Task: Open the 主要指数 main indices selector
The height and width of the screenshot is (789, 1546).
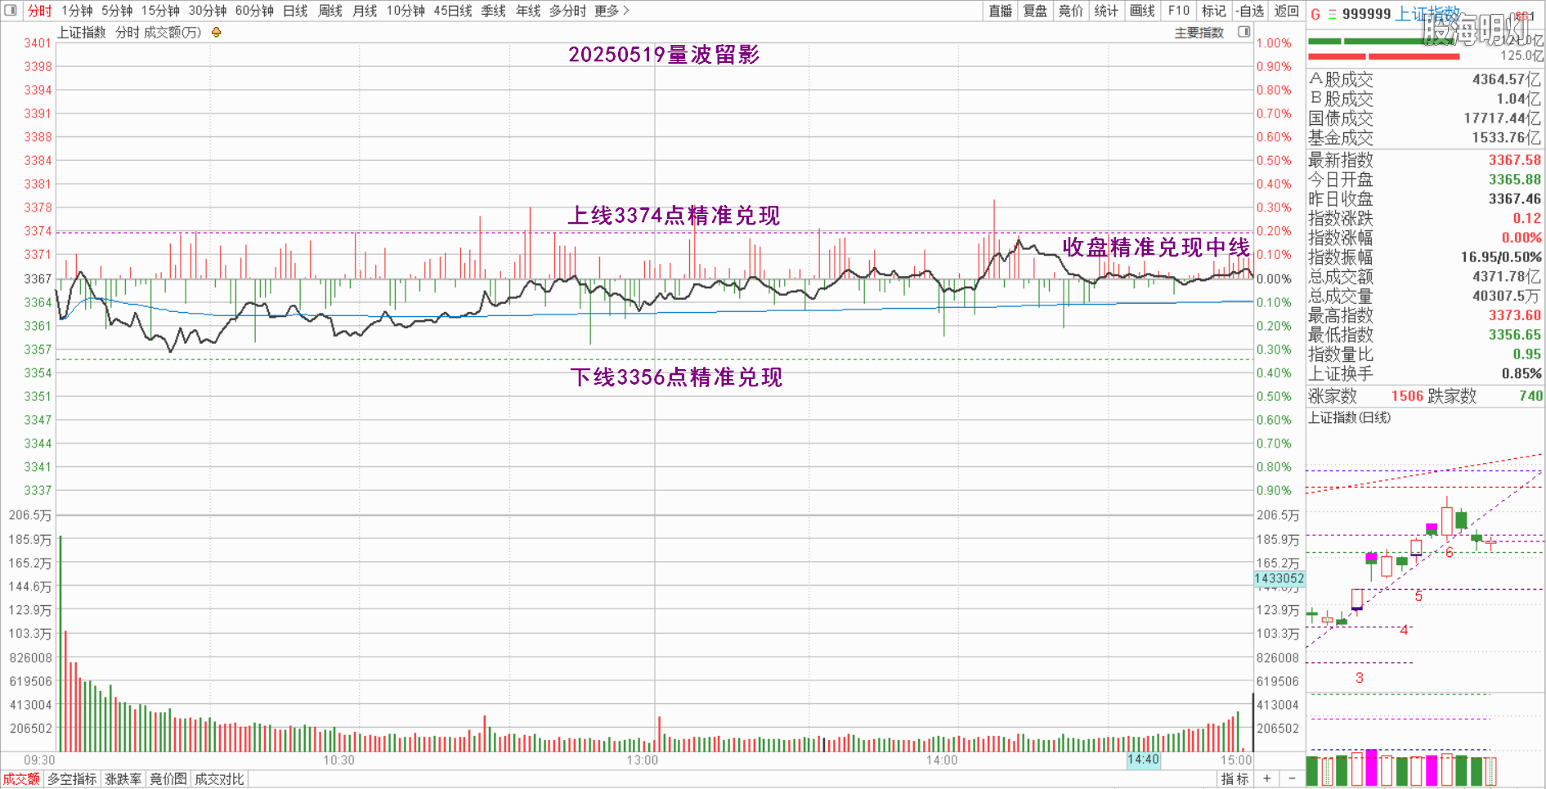Action: pyautogui.click(x=1199, y=33)
